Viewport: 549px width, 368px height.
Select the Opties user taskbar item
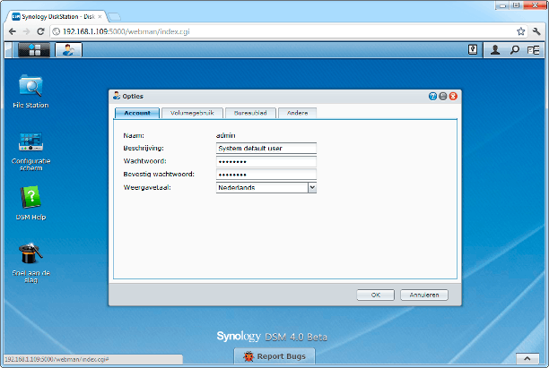pos(68,50)
